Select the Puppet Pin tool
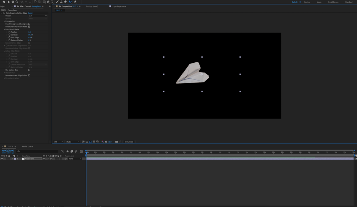Viewport: 357px width, 207px height. pyautogui.click(x=75, y=2)
